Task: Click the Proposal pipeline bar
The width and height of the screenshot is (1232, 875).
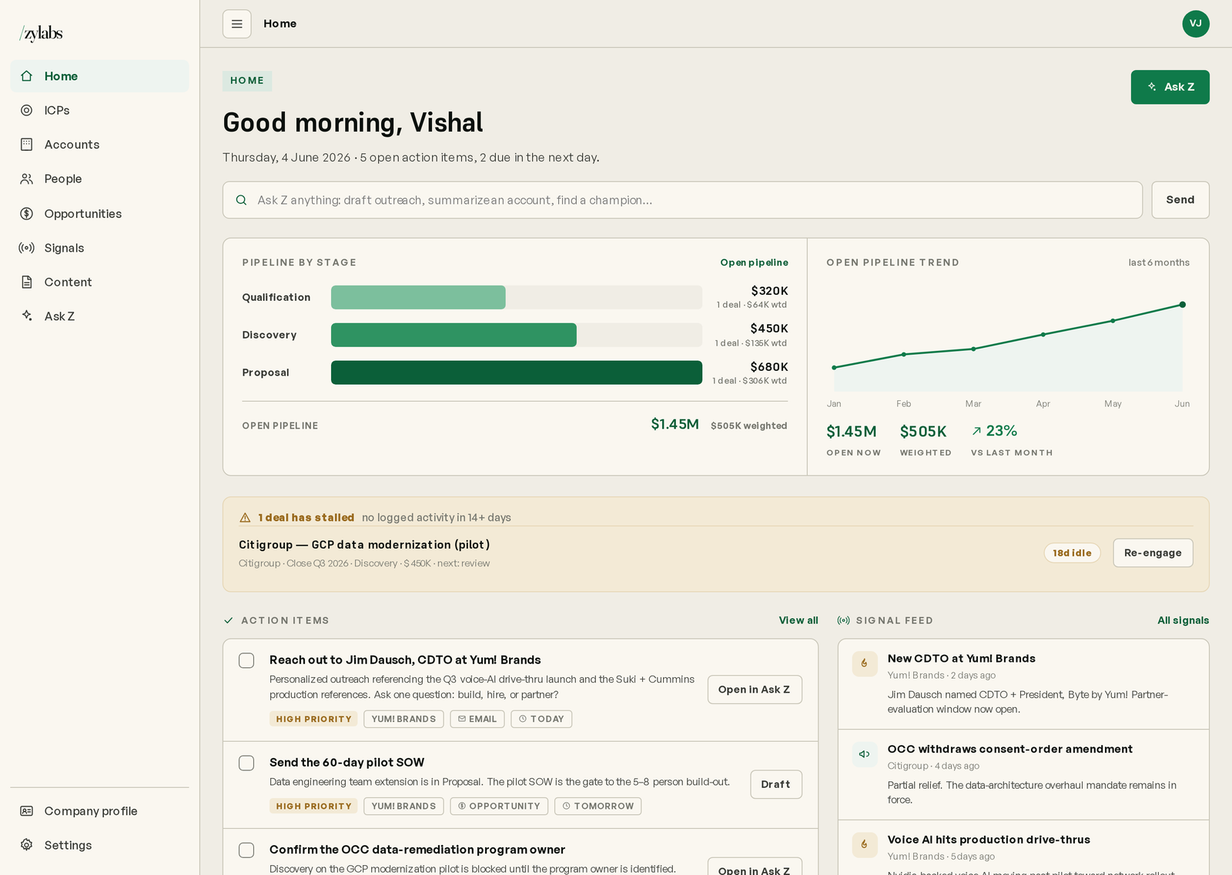Action: (x=517, y=372)
